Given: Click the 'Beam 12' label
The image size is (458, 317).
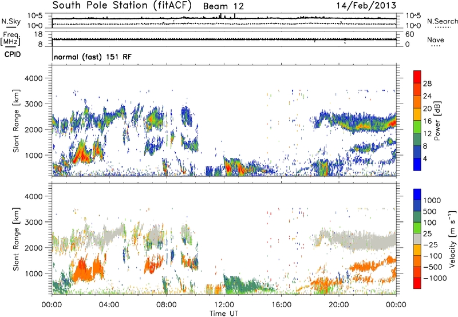Looking at the screenshot, I should click(223, 6).
